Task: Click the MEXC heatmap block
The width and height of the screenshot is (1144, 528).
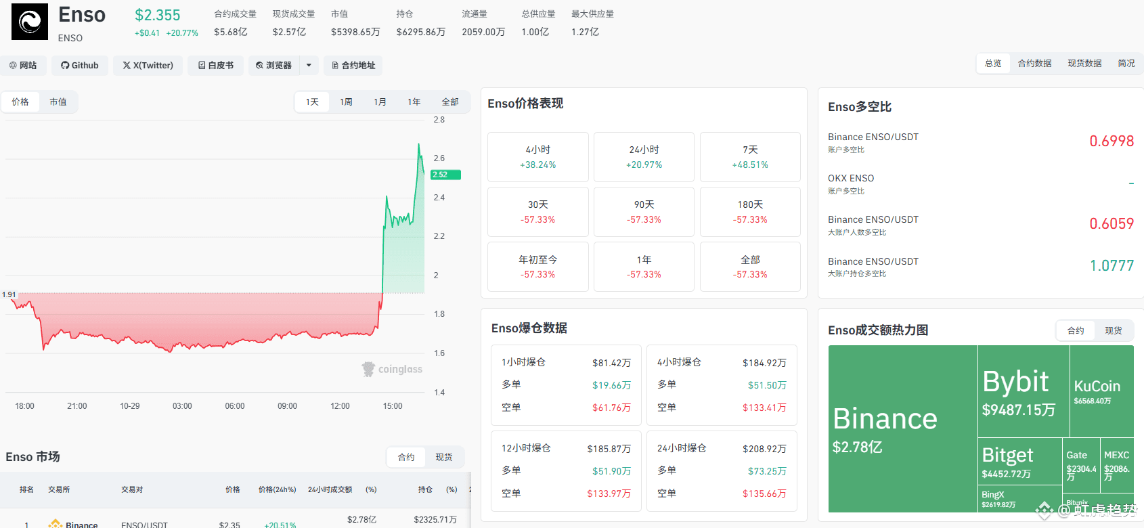Action: tap(1117, 465)
